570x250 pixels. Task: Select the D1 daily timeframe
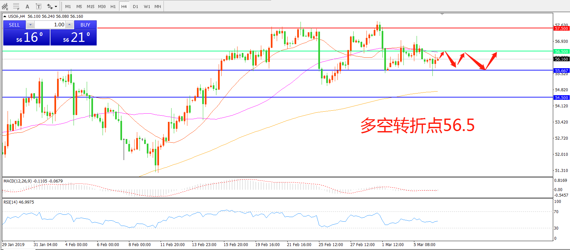(136, 6)
